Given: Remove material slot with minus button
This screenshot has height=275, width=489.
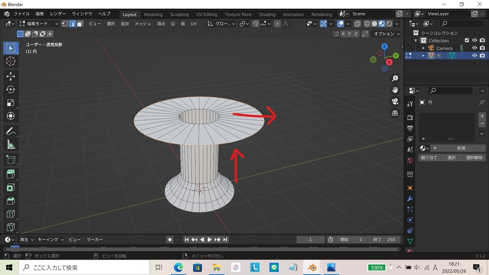Looking at the screenshot, I should tap(482, 123).
